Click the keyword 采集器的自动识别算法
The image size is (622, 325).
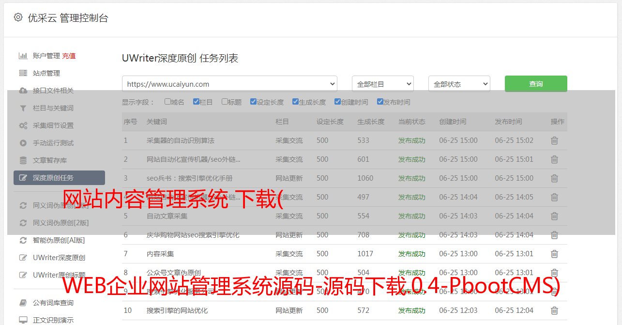181,140
